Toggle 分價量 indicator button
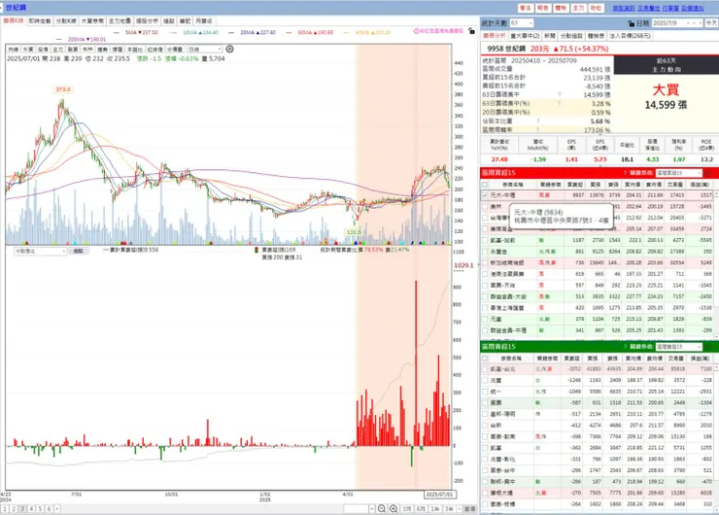This screenshot has height=515, width=719. pos(174,49)
